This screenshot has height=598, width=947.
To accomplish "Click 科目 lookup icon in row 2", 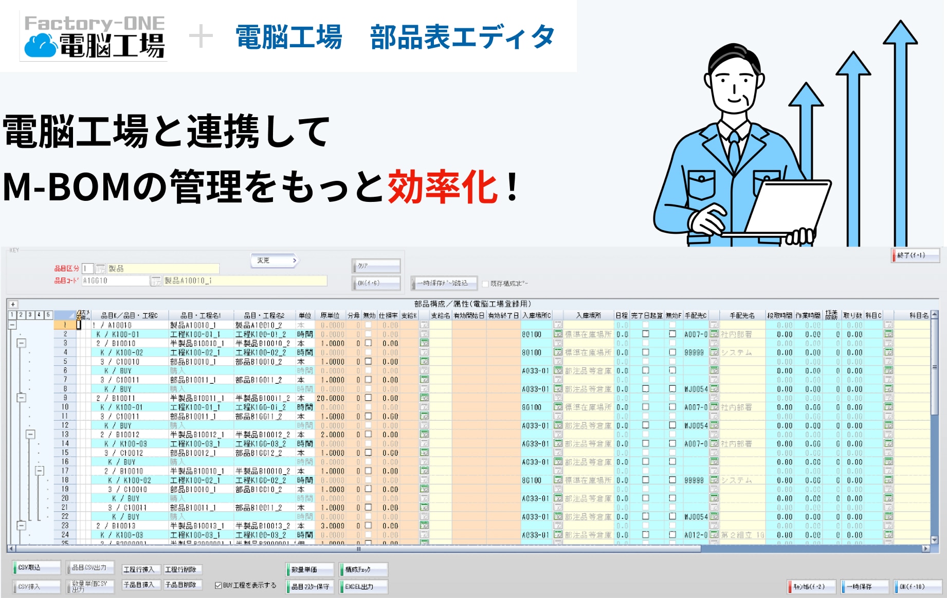I will (x=888, y=334).
